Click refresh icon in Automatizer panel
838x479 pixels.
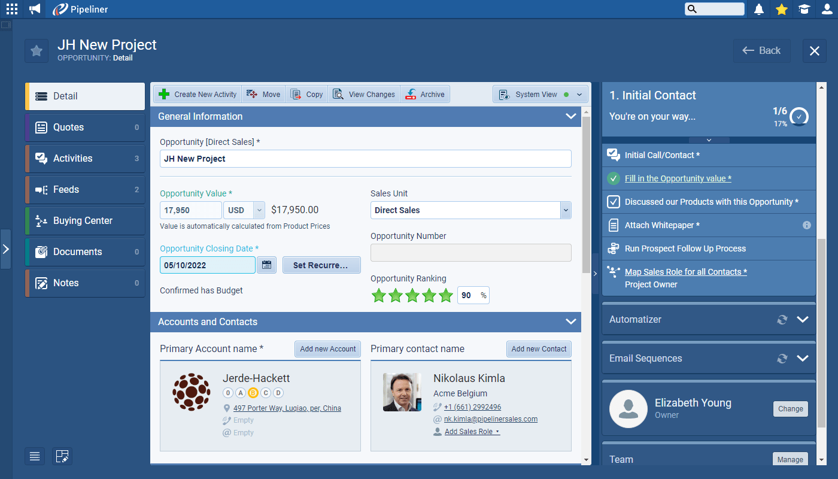point(782,320)
